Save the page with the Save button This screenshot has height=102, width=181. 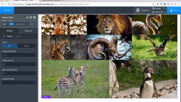pos(174,10)
